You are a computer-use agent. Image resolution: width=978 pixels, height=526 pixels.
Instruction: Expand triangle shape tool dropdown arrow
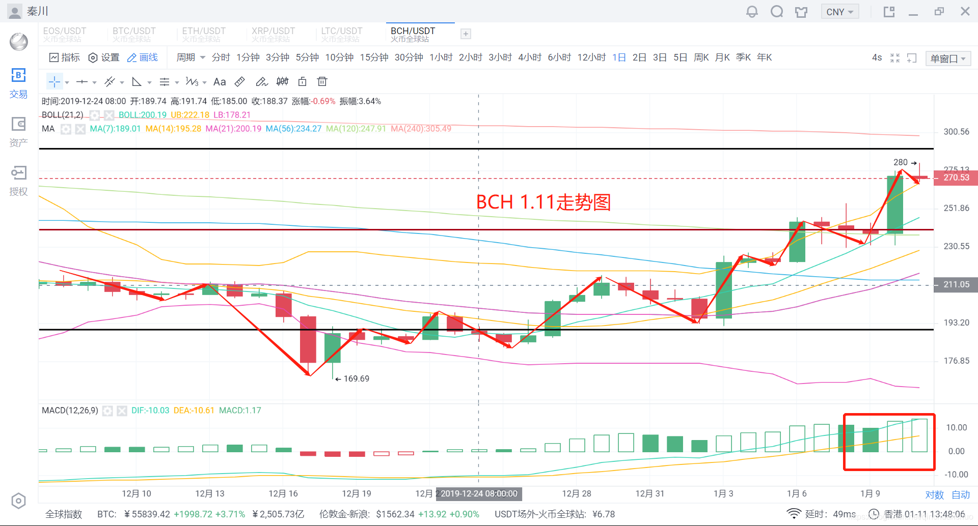[149, 82]
